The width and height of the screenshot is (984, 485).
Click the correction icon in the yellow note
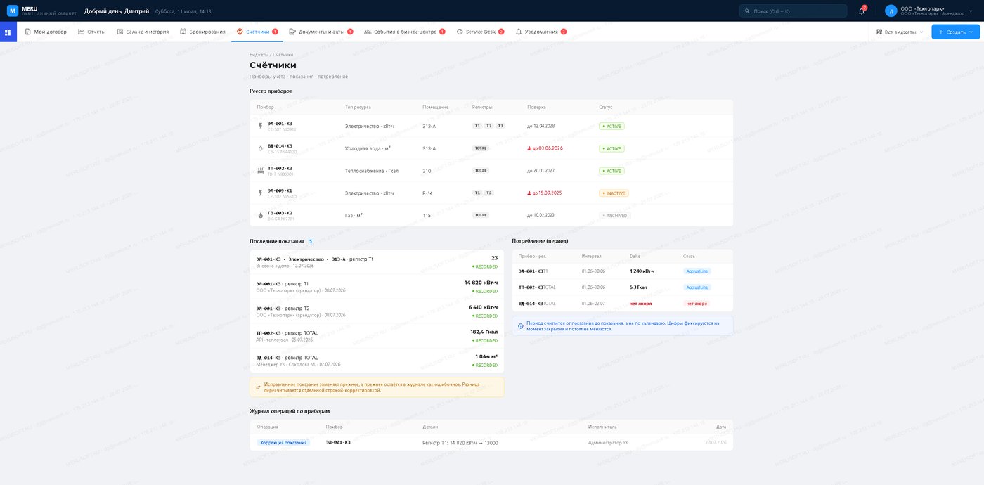click(258, 387)
